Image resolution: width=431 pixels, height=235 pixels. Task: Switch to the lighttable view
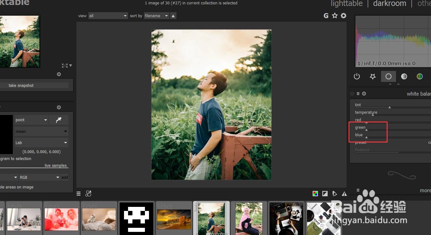click(347, 3)
